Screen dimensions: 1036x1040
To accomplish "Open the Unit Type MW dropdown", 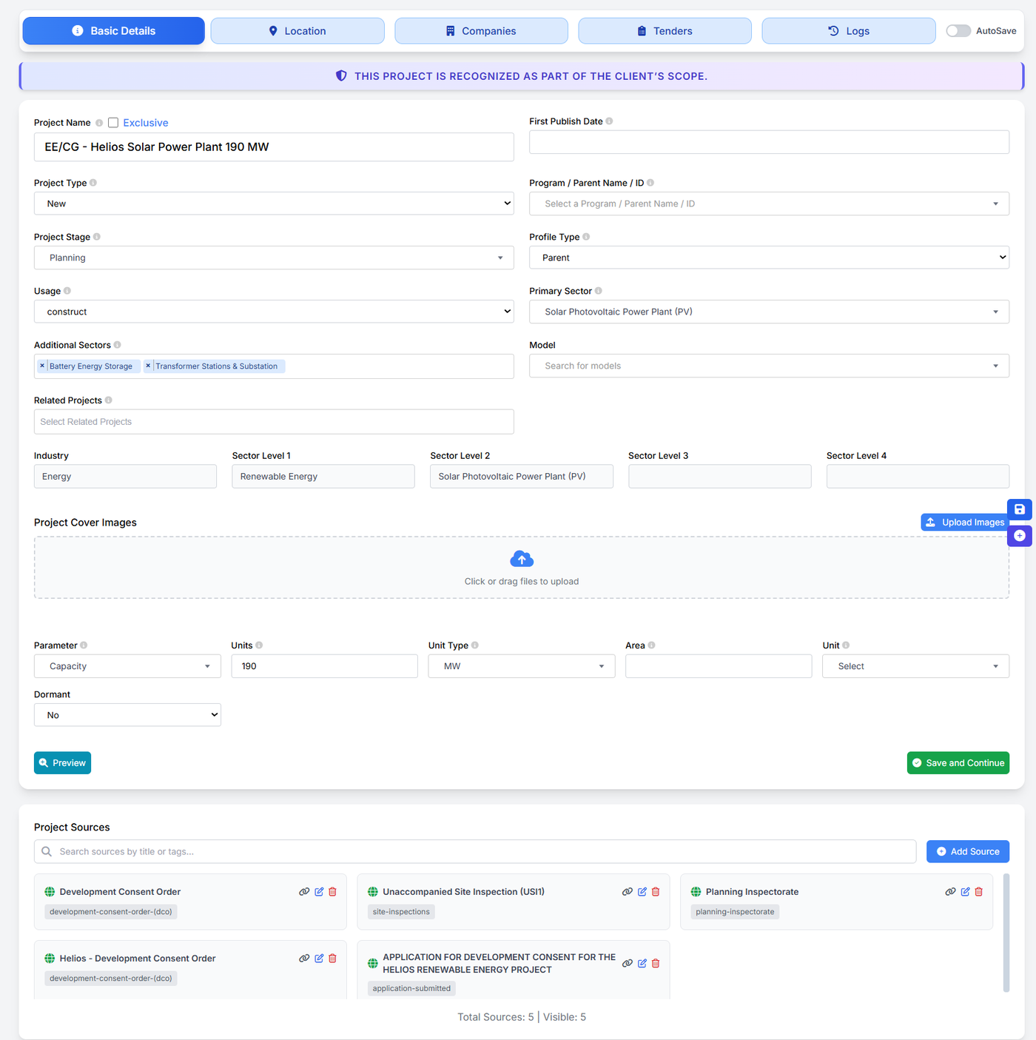I will tap(521, 666).
